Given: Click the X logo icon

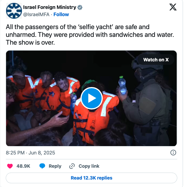Looking at the screenshot, I should 173,7.
